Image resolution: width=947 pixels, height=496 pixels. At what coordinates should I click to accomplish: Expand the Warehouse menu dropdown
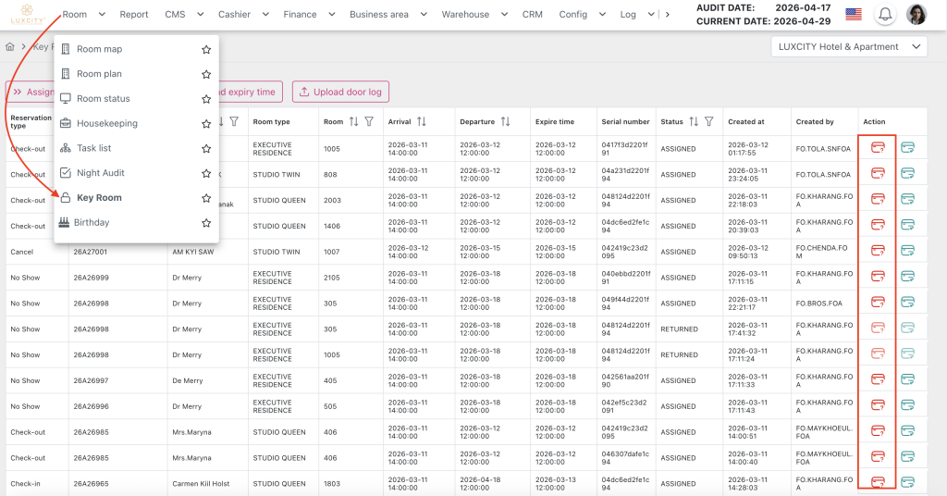(472, 15)
